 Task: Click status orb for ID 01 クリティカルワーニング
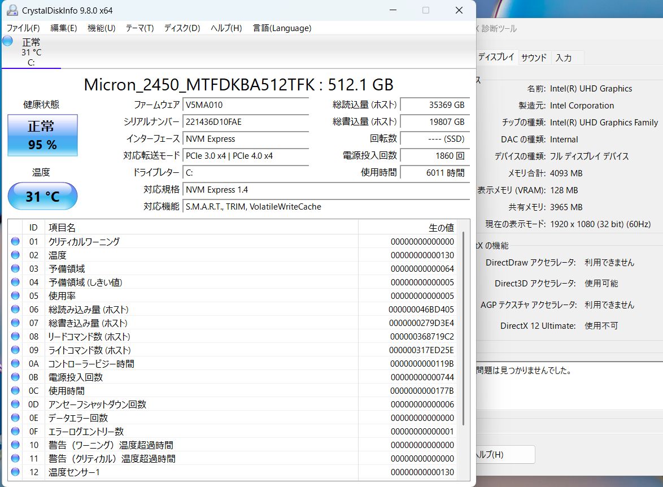pyautogui.click(x=15, y=241)
